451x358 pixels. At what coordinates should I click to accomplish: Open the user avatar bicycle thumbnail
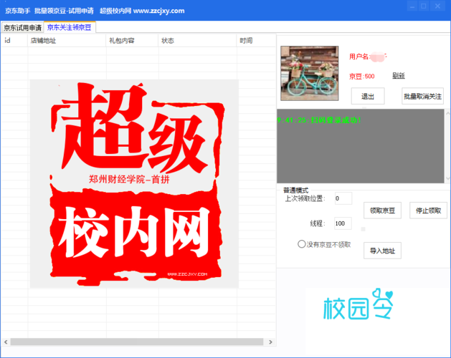(310, 73)
